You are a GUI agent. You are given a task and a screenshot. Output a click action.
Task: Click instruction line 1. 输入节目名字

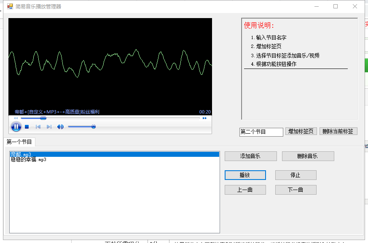click(x=269, y=37)
